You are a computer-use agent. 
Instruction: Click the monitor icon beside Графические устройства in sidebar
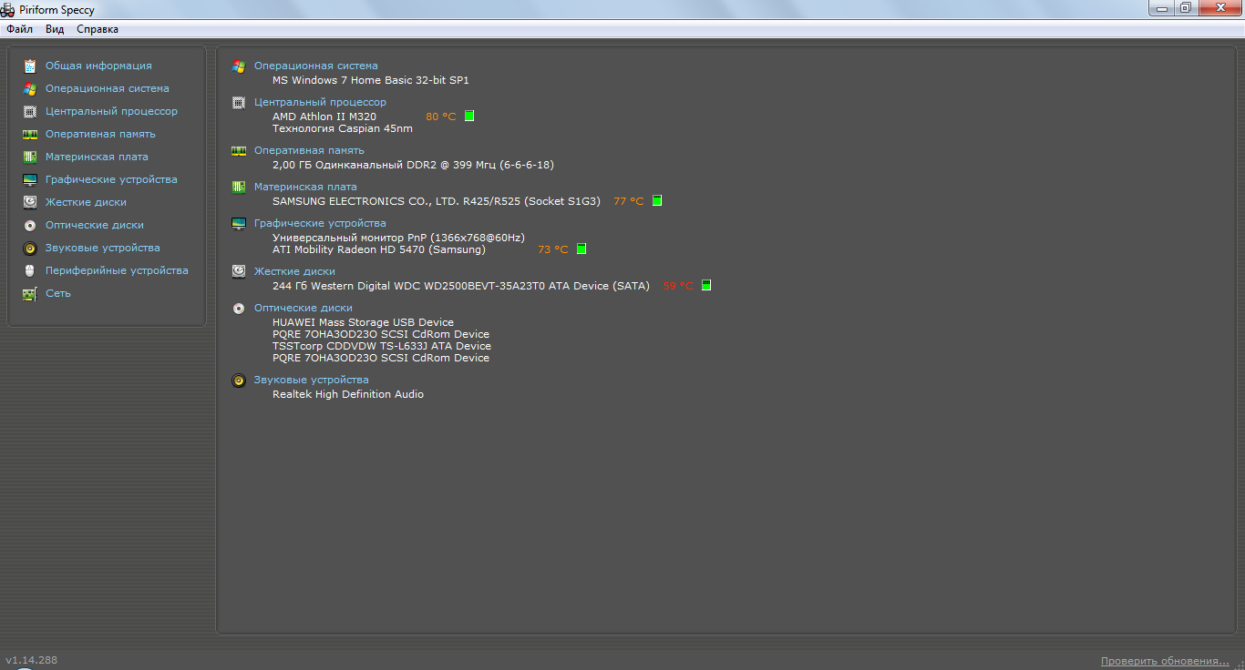click(x=30, y=179)
